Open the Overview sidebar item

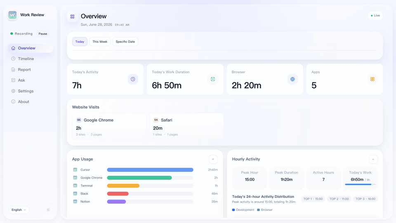[30, 48]
